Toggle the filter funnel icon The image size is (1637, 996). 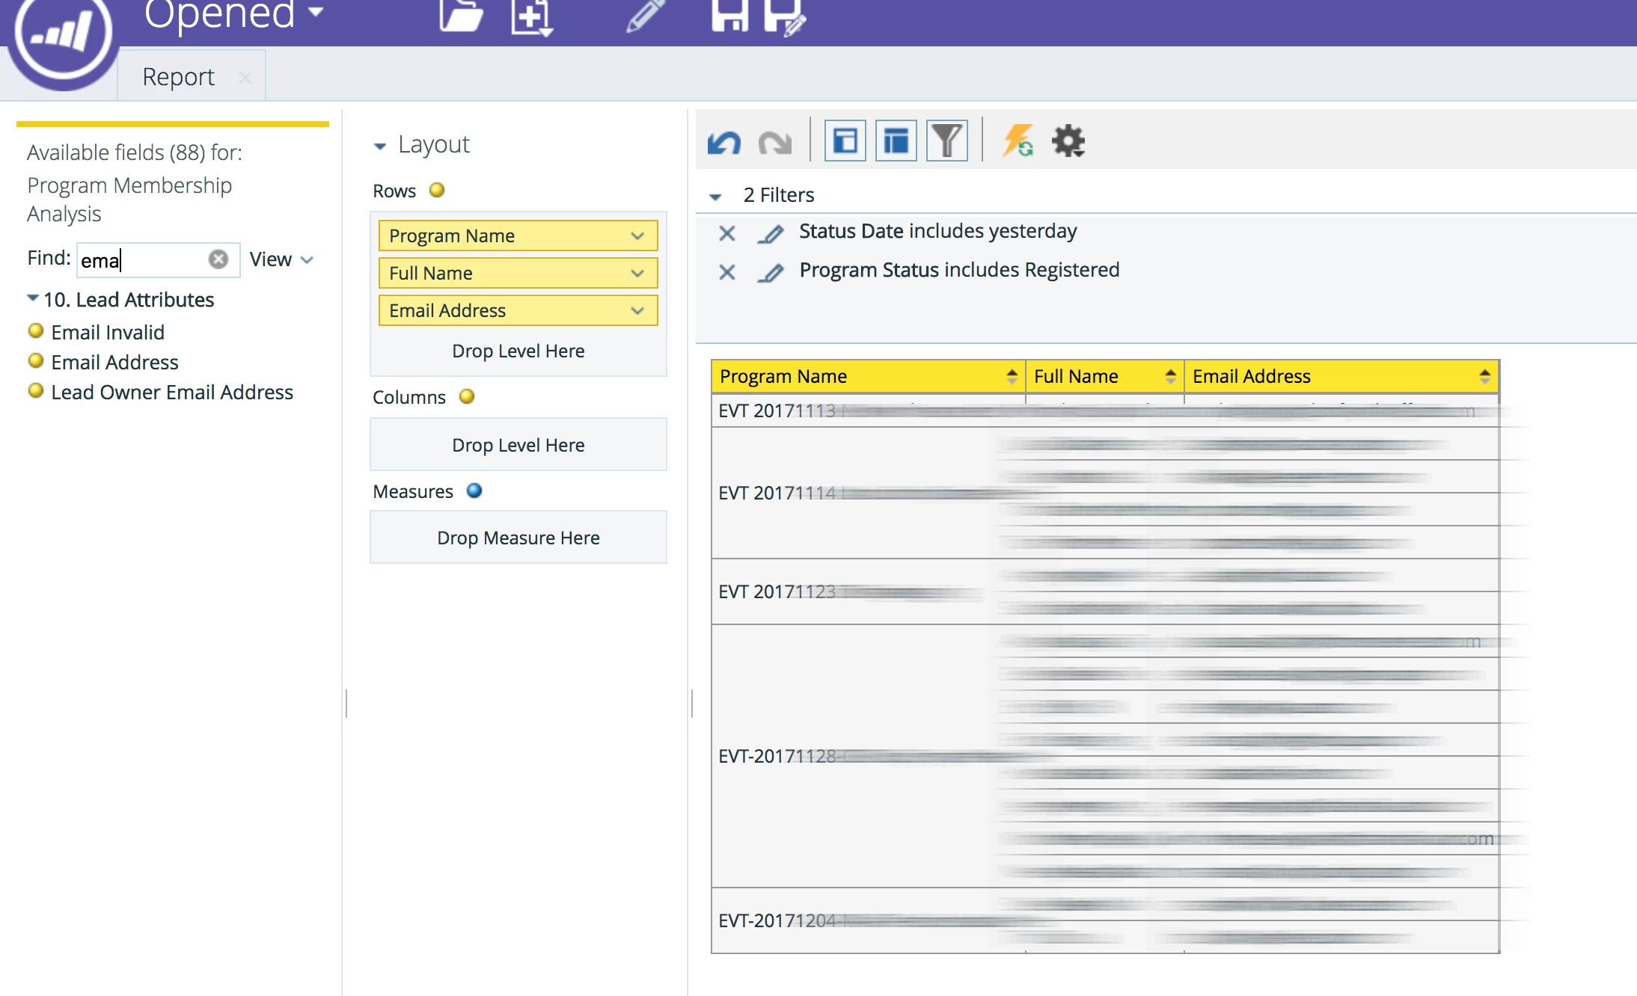pyautogui.click(x=946, y=141)
